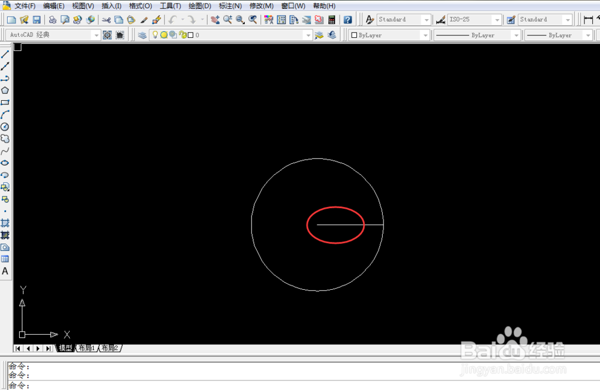The width and height of the screenshot is (600, 390).
Task: Redo the undone action
Action: [192, 20]
